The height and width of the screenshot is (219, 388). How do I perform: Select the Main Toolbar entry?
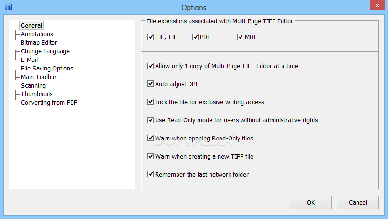coord(39,77)
